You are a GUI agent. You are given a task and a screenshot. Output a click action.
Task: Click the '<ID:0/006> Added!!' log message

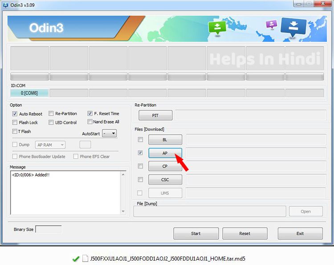(31, 175)
